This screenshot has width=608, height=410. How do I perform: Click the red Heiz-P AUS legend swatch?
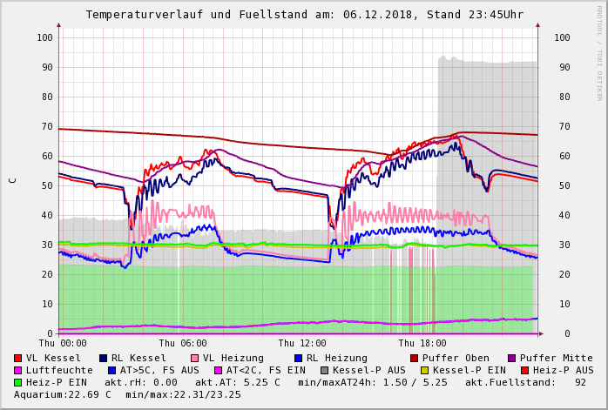(x=524, y=370)
